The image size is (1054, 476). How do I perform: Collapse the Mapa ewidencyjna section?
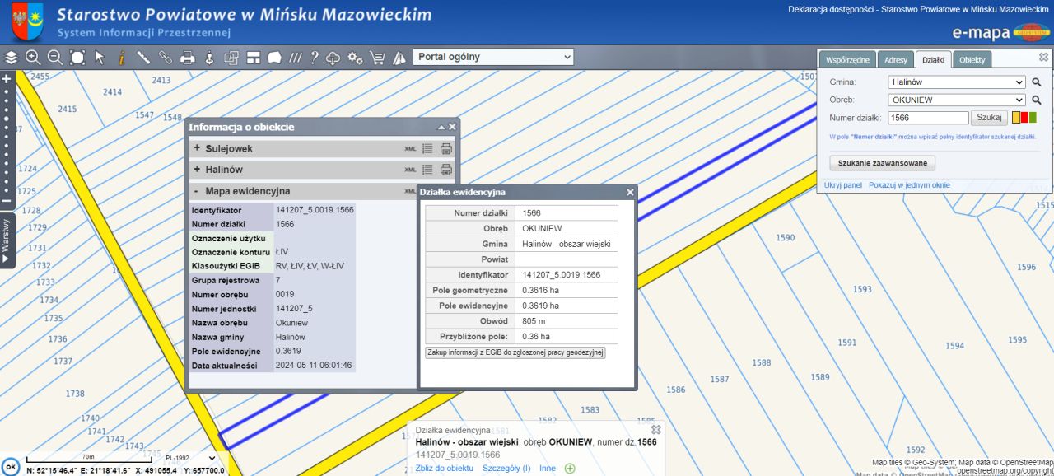[x=196, y=191]
